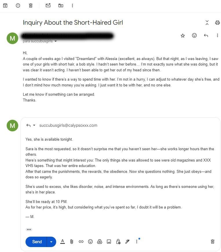Expand recipient details arrow beside succubusgirls
This screenshot has width=221, height=252.
click(x=56, y=41)
